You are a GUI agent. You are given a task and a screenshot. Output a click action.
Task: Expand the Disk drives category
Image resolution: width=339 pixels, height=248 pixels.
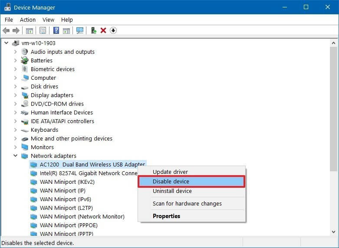click(x=16, y=87)
